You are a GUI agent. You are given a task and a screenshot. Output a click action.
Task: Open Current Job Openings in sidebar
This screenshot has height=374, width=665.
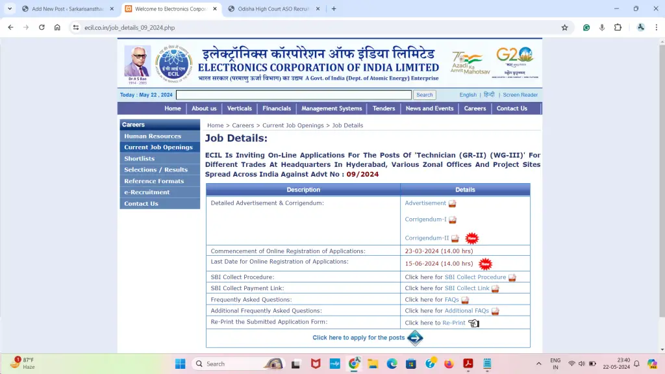160,147
